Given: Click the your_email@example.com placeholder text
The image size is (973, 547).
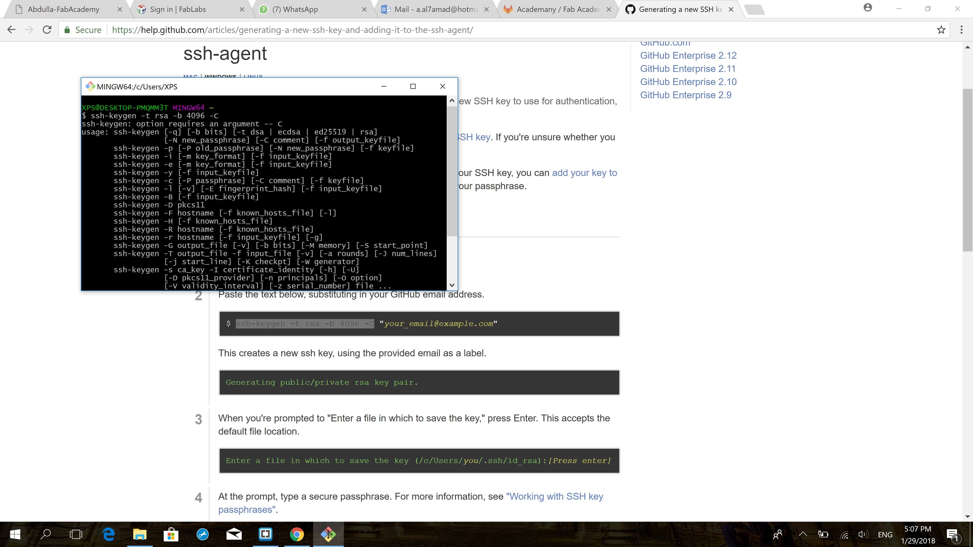Looking at the screenshot, I should (438, 324).
